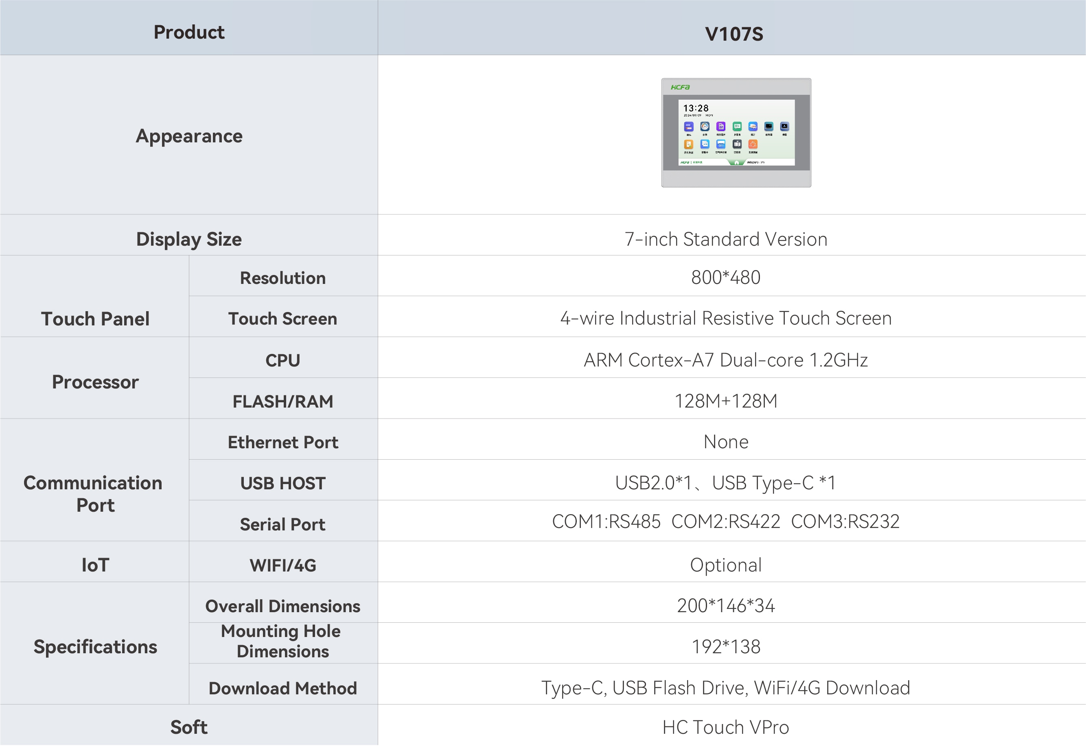Click the green EN language icon
Image resolution: width=1086 pixels, height=746 pixels.
pyautogui.click(x=737, y=127)
